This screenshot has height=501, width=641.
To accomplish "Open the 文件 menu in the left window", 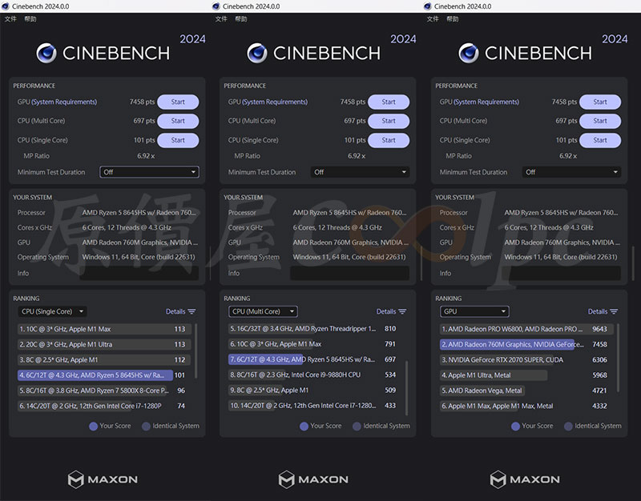I will [x=10, y=18].
